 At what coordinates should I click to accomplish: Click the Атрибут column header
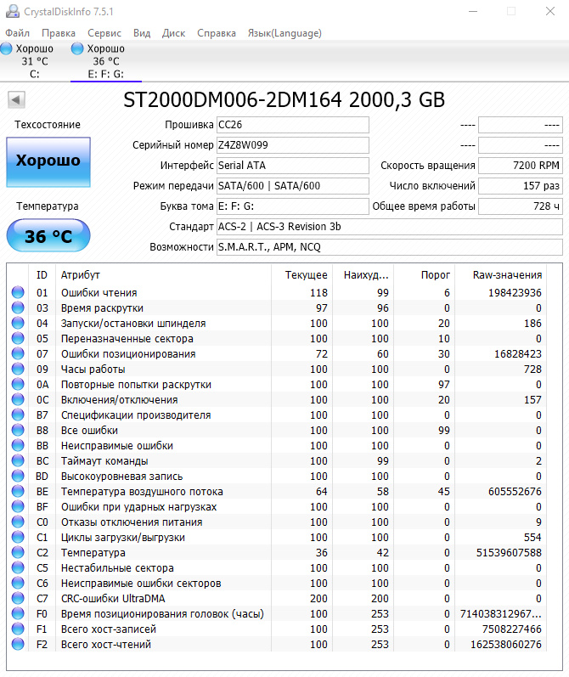(x=163, y=275)
